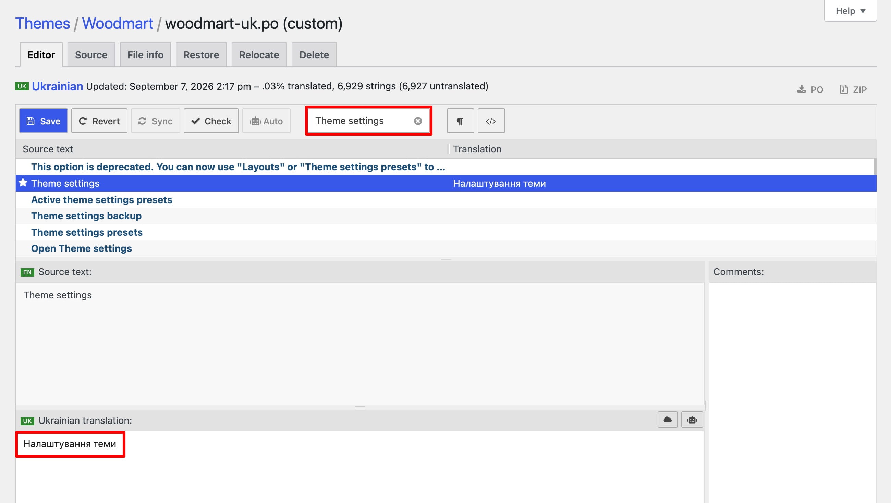Run Check on translations

click(211, 121)
